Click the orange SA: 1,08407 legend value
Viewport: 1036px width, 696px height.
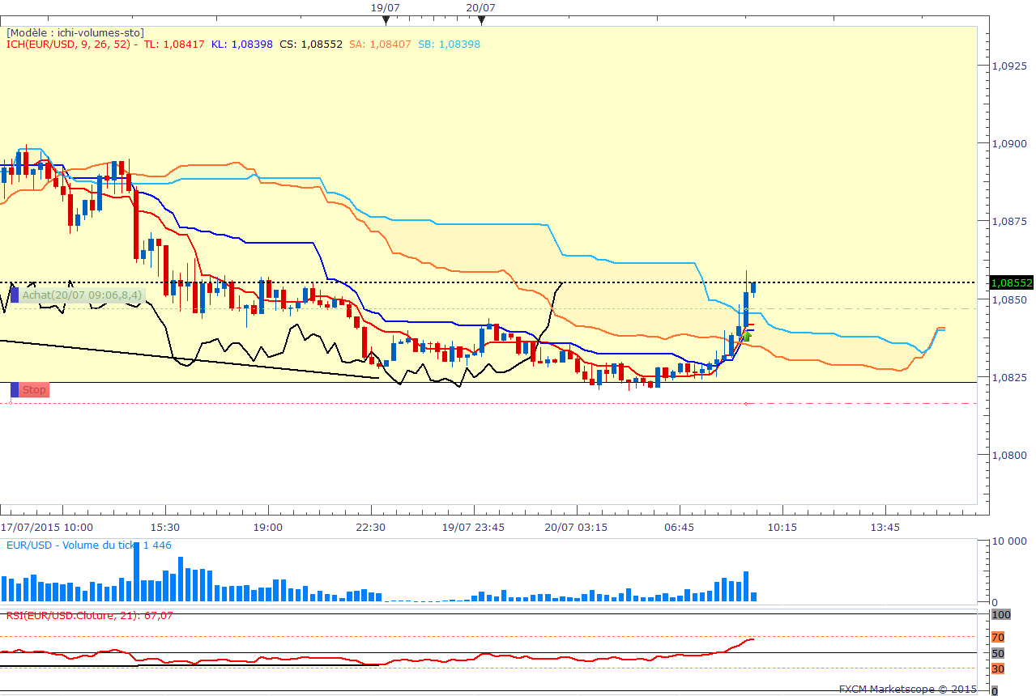pos(380,45)
